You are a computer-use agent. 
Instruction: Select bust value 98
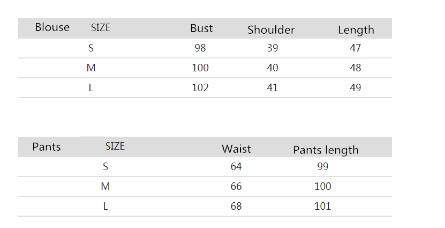pyautogui.click(x=200, y=48)
